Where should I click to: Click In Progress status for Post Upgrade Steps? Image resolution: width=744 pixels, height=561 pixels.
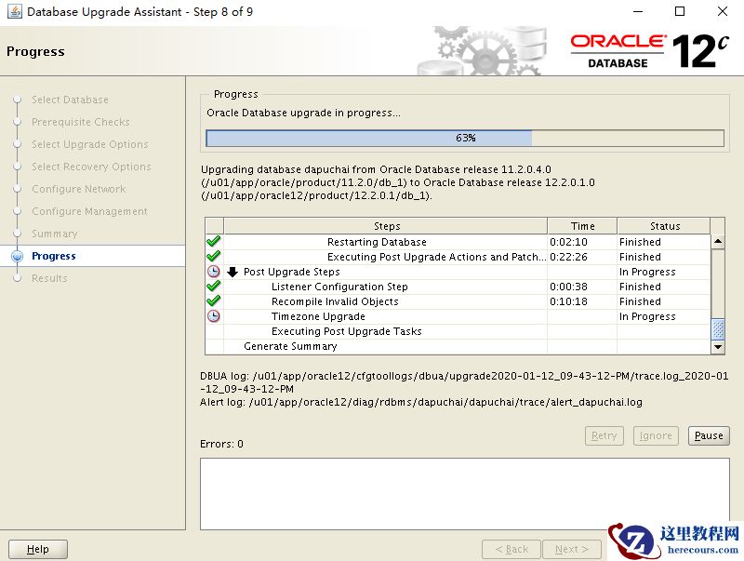[x=647, y=272]
